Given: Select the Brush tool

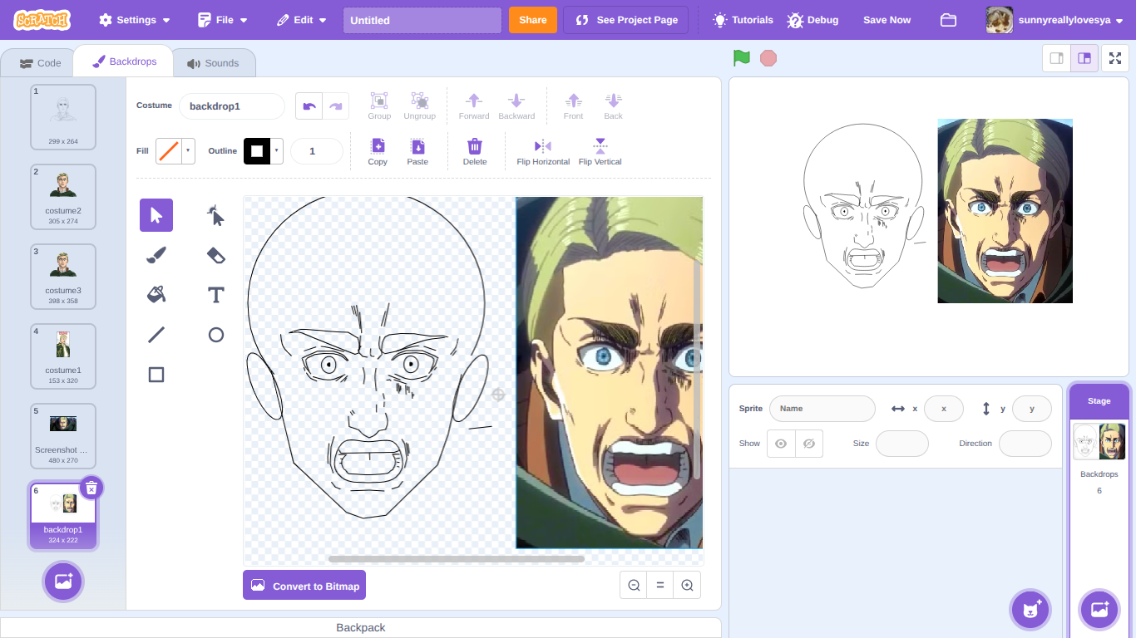Looking at the screenshot, I should 156,255.
